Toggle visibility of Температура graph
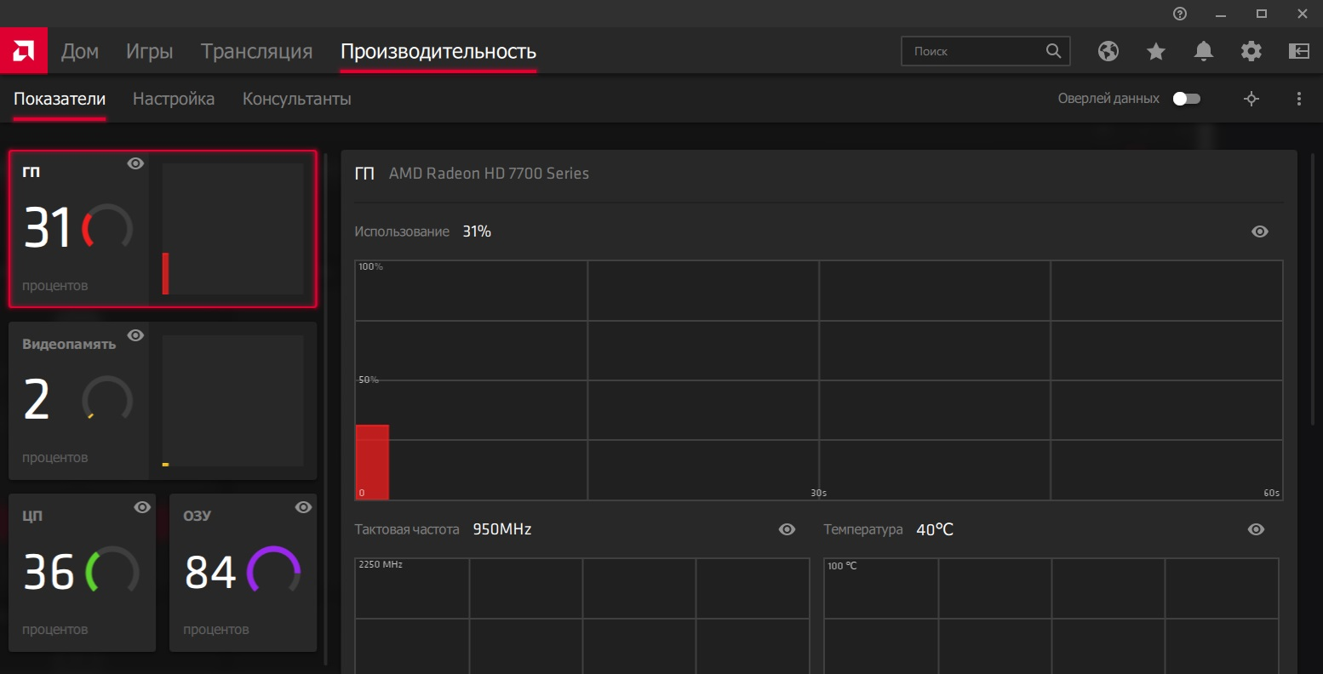The height and width of the screenshot is (674, 1323). [x=1256, y=529]
